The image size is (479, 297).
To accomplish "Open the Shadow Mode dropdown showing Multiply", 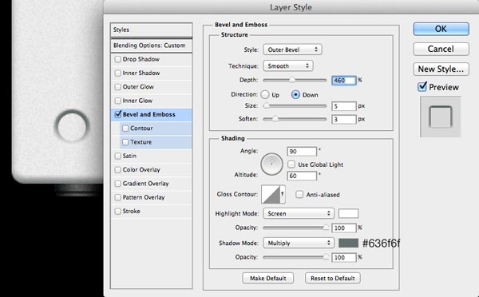I will (299, 243).
